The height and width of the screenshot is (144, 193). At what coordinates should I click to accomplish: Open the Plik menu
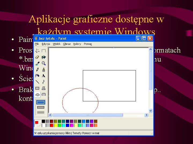coord(37,44)
